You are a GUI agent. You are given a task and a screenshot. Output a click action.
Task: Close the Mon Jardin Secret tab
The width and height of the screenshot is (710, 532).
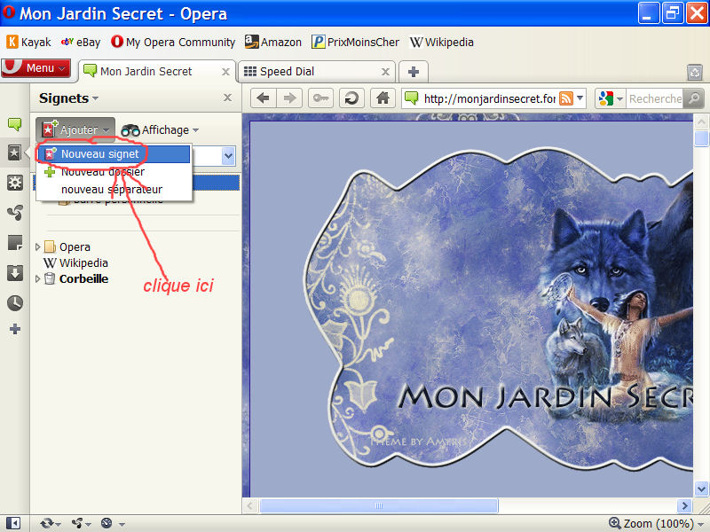tap(225, 72)
